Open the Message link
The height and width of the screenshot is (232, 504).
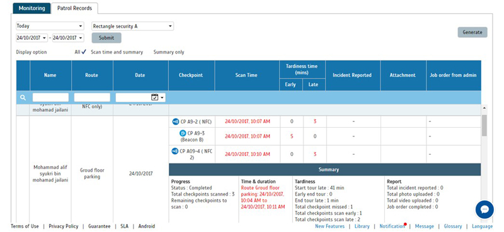pyautogui.click(x=424, y=226)
